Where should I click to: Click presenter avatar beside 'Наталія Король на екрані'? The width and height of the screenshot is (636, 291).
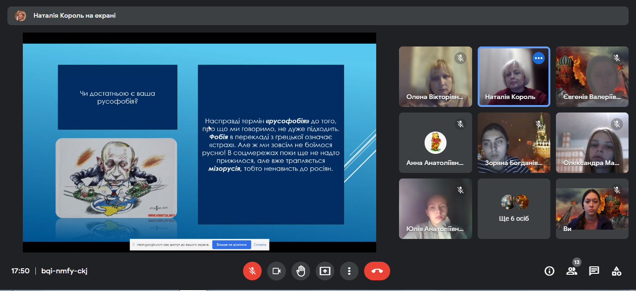[20, 15]
